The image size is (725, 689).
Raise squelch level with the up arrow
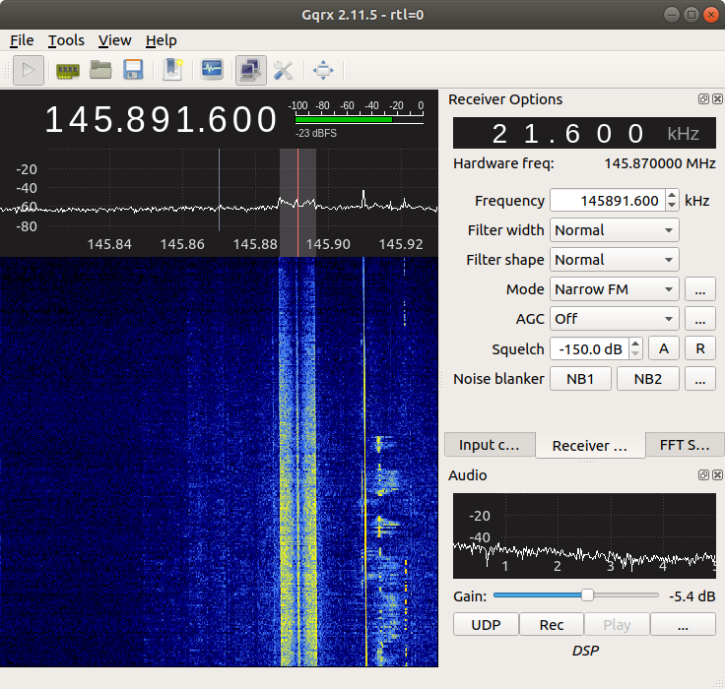tap(635, 344)
